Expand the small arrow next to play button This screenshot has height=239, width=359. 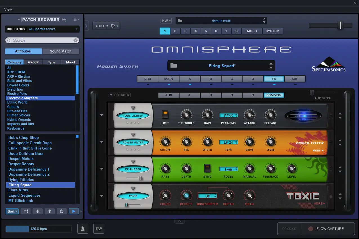pos(81,211)
